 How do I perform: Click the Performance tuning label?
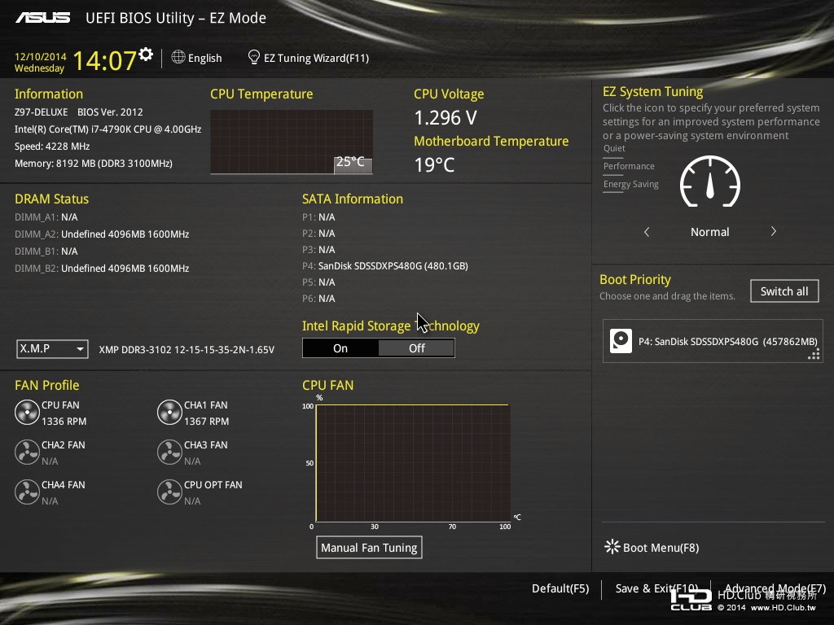click(x=629, y=166)
